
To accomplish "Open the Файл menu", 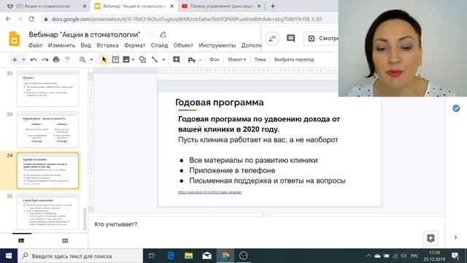I will tap(36, 45).
